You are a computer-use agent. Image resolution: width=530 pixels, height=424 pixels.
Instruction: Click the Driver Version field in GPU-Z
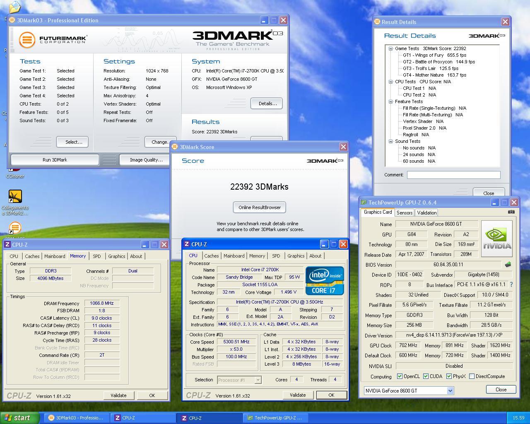(x=454, y=335)
